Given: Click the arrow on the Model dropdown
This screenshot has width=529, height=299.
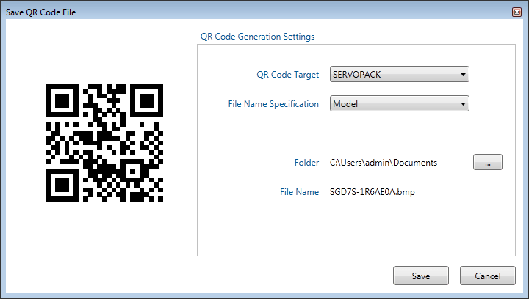Looking at the screenshot, I should [x=462, y=104].
